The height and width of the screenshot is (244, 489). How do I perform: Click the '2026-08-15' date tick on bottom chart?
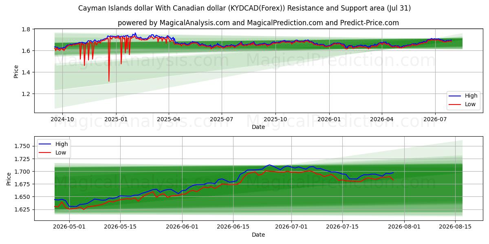(455, 227)
